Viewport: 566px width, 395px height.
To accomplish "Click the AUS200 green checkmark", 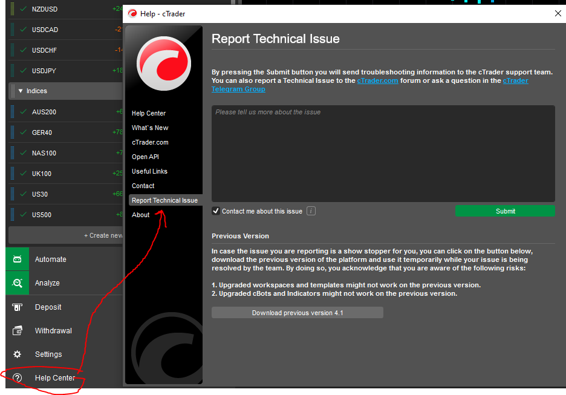I will point(23,111).
